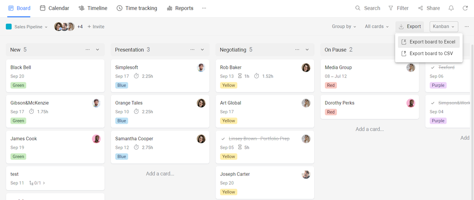Click the Purple label on Texford card
Screen dimensions: 474x200
(438, 85)
